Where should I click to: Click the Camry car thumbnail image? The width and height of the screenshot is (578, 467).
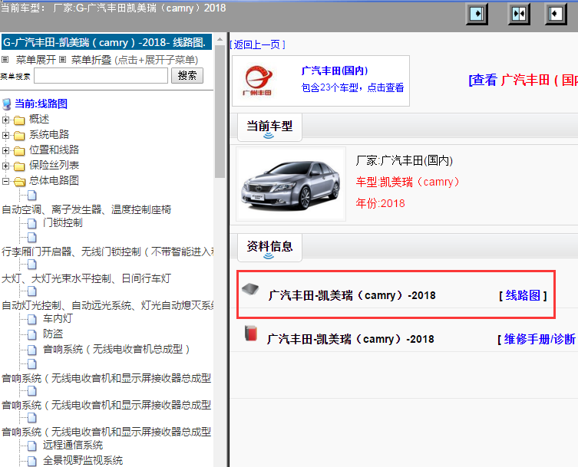click(x=290, y=184)
